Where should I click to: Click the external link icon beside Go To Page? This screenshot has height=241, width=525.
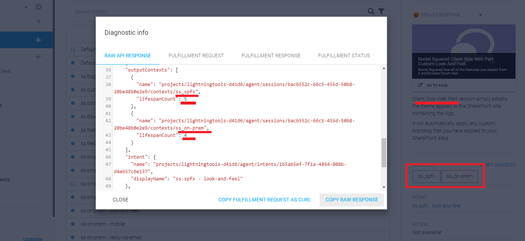point(420,85)
